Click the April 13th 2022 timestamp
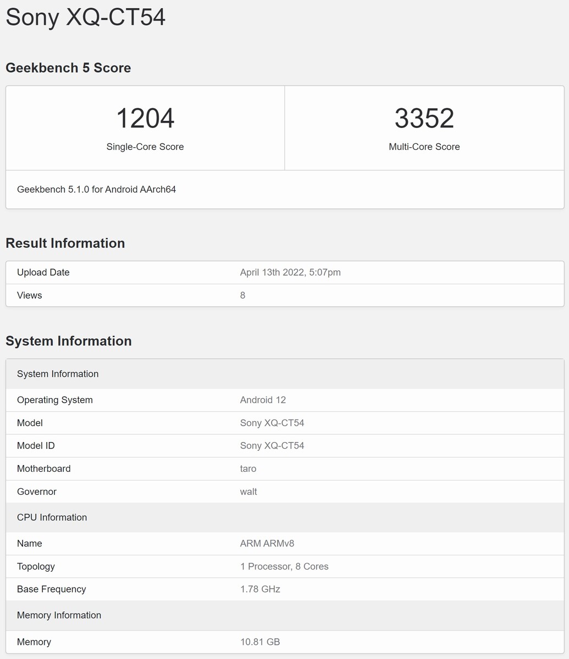 point(290,272)
